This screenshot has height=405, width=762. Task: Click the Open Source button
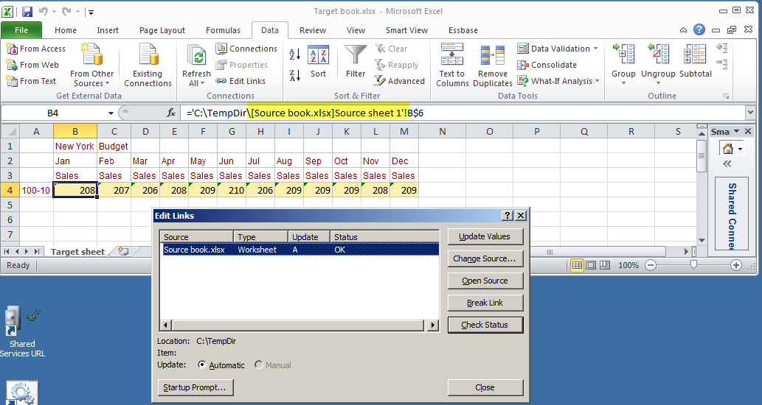pyautogui.click(x=485, y=281)
